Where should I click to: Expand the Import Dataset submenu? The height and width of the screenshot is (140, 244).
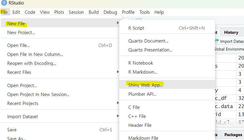click(60, 116)
